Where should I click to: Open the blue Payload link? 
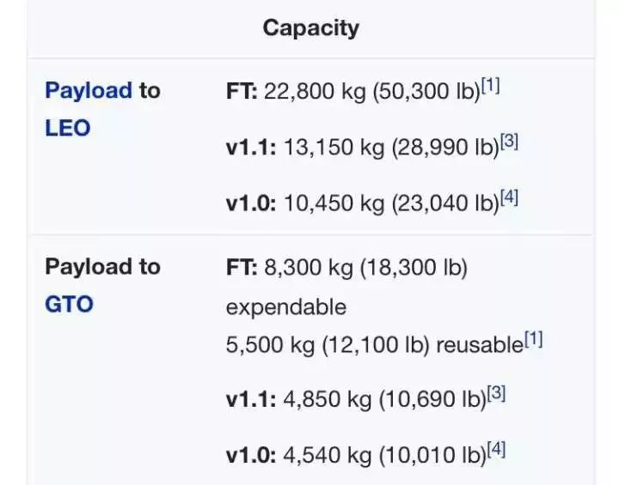tap(89, 91)
